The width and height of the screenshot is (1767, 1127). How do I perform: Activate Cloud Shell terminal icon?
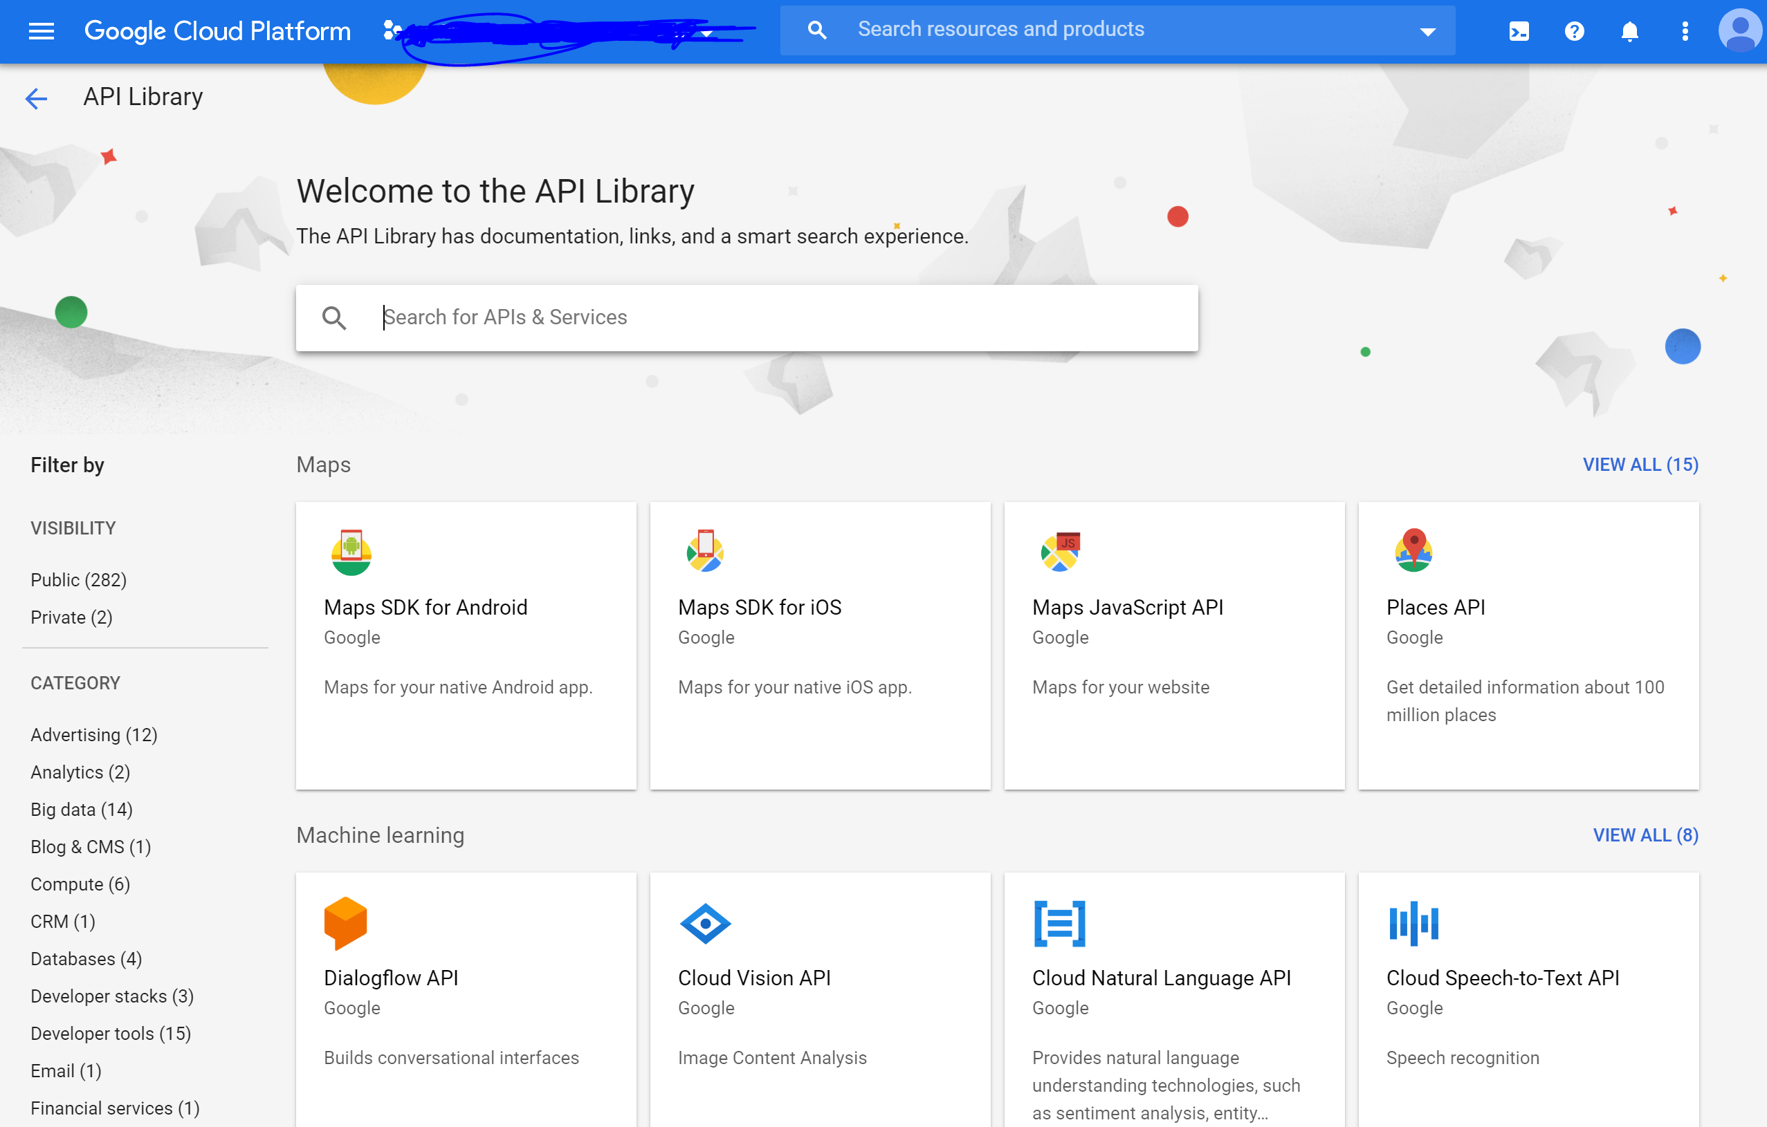coord(1518,31)
